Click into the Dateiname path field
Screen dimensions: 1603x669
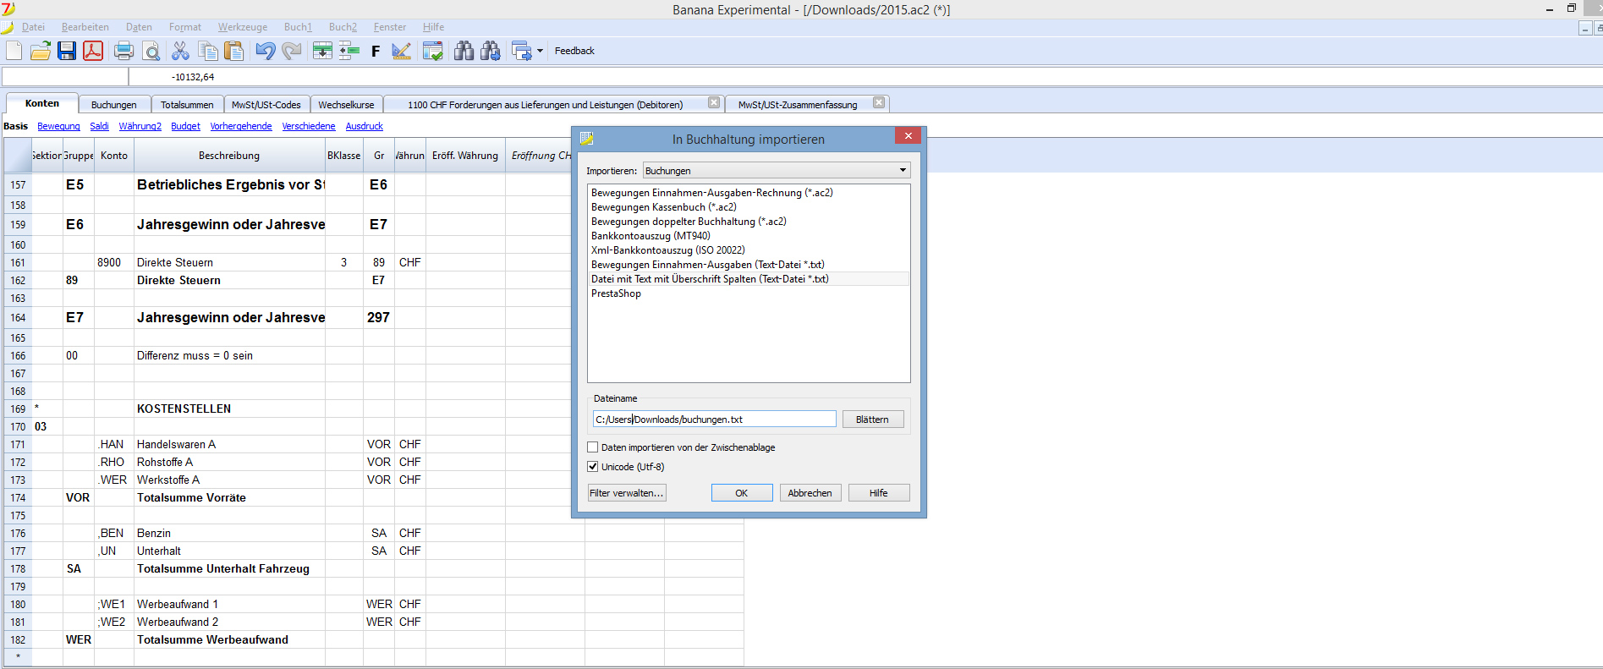pyautogui.click(x=714, y=419)
